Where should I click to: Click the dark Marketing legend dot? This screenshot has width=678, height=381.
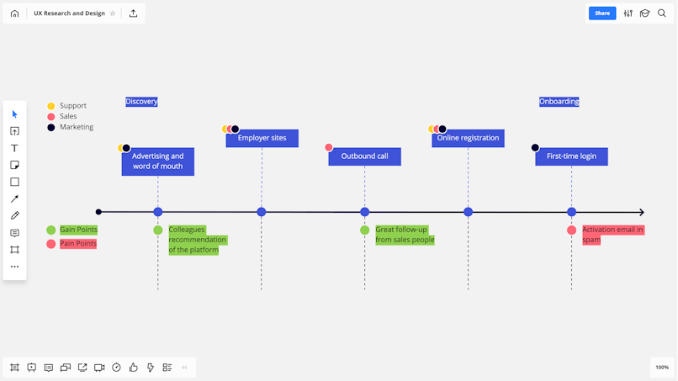(x=51, y=128)
